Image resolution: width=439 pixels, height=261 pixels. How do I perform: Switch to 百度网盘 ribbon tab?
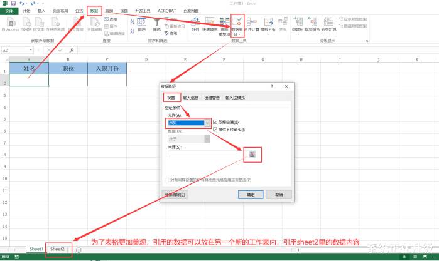point(191,11)
